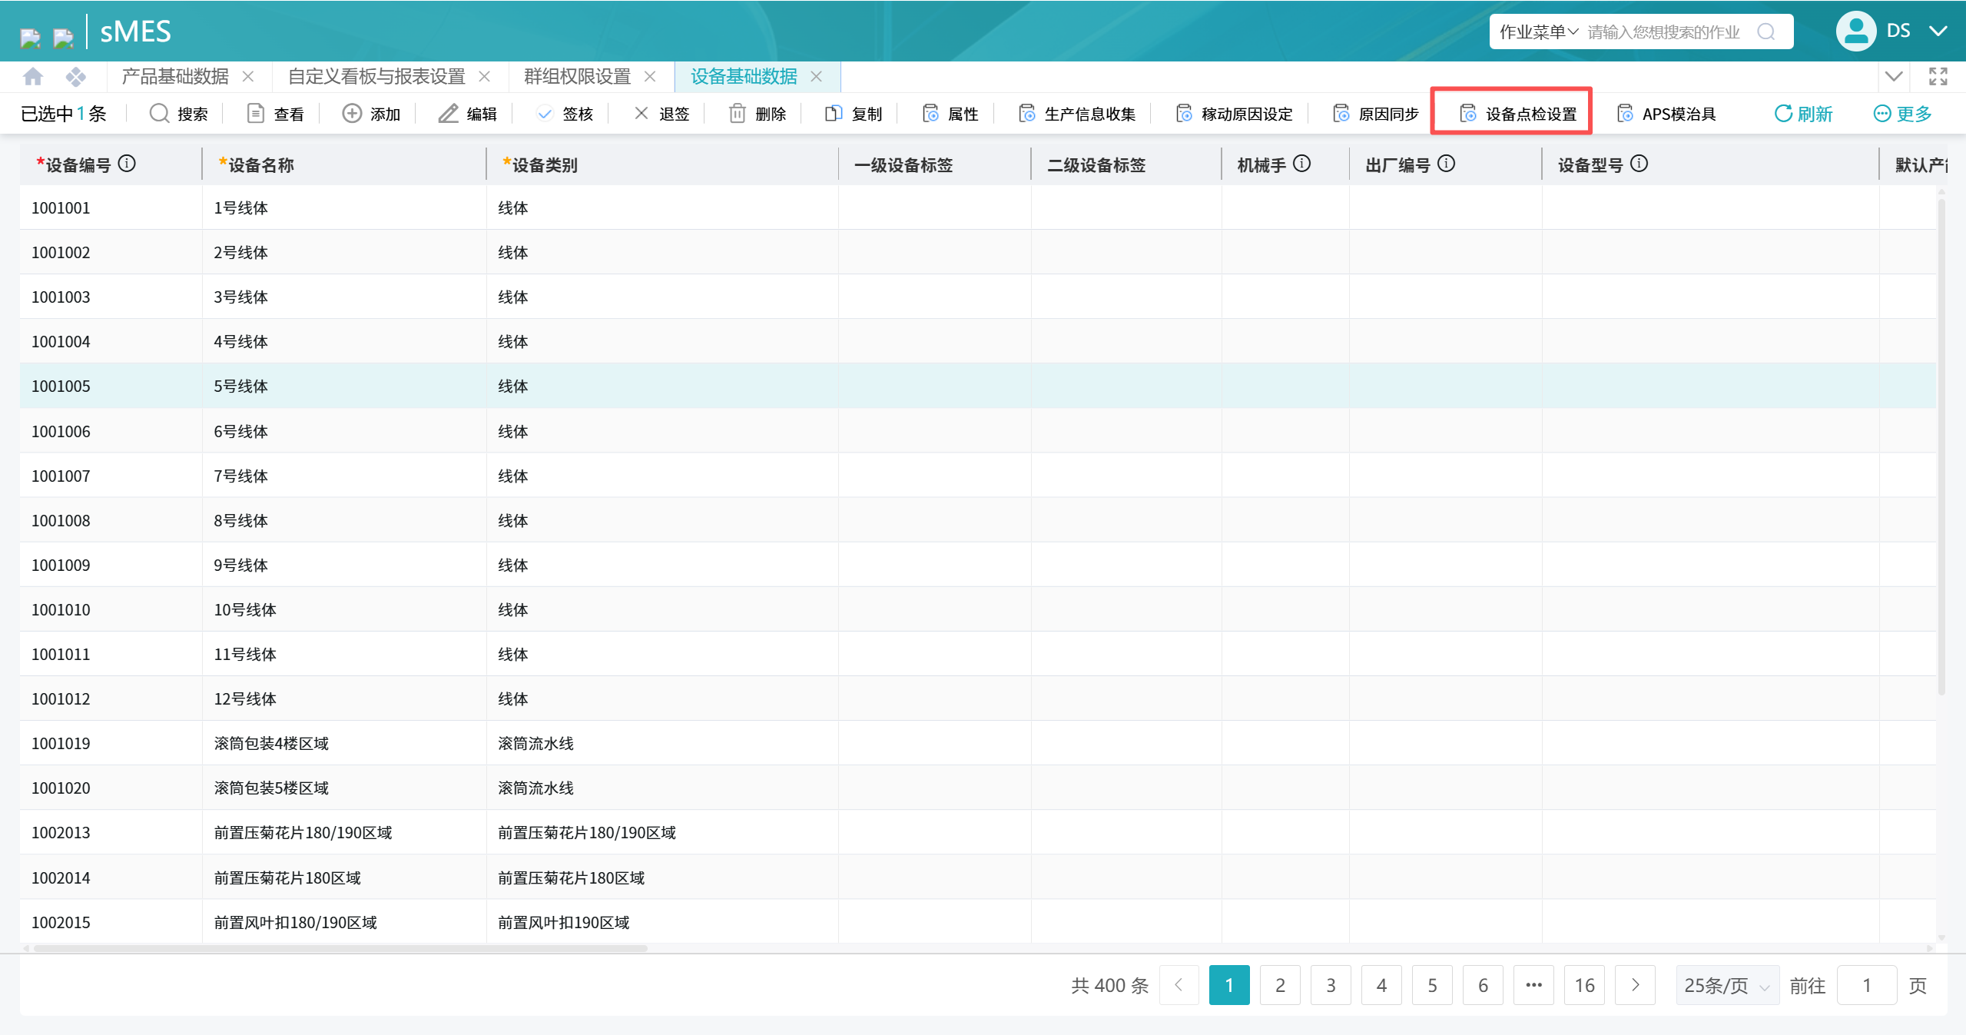Open the home tab icon

pos(33,76)
